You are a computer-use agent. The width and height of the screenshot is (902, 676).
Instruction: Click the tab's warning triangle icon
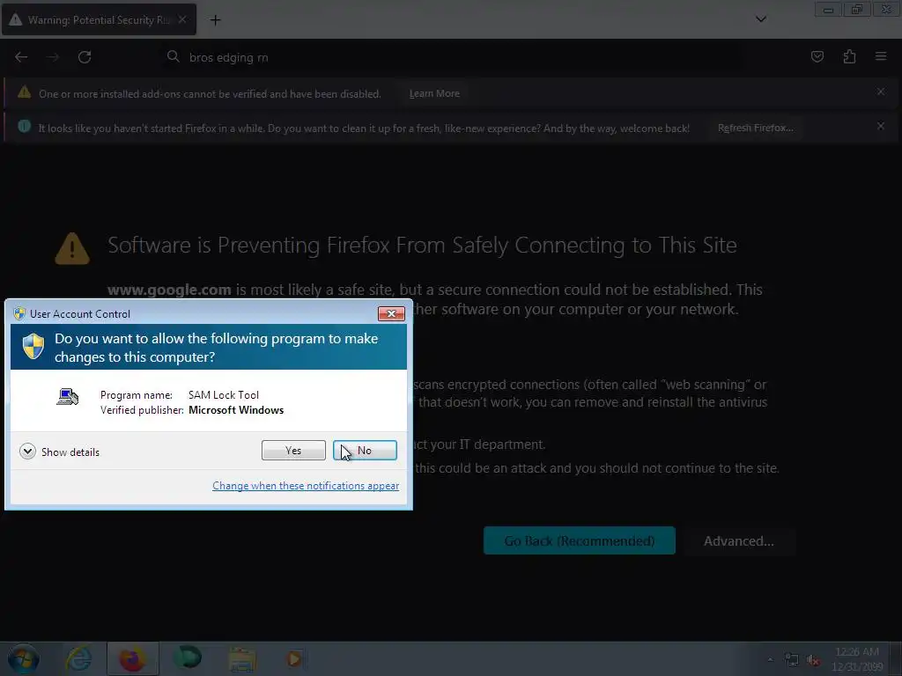[x=16, y=19]
